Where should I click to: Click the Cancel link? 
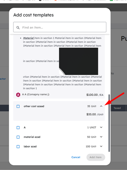[76, 157]
